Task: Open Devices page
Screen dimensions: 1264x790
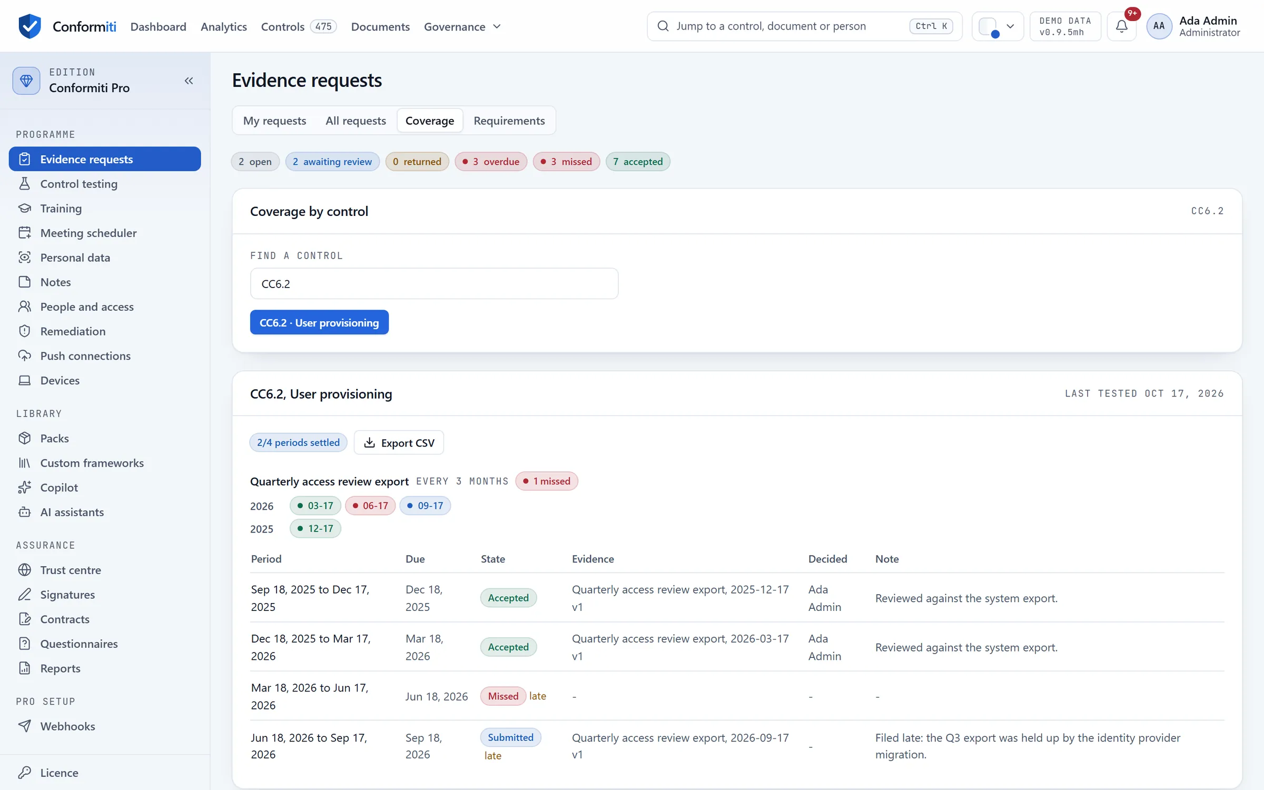Action: click(105, 380)
